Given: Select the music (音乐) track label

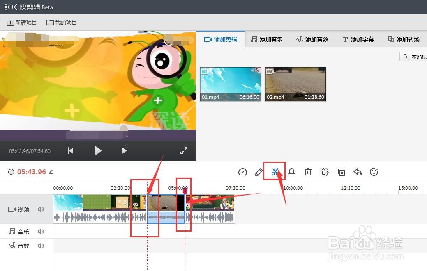Looking at the screenshot, I should [x=18, y=231].
